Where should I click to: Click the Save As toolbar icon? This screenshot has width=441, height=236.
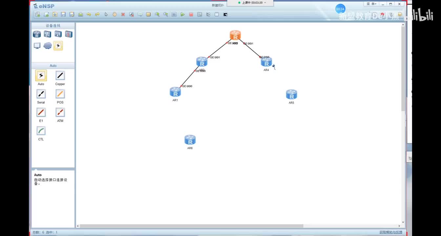72,14
